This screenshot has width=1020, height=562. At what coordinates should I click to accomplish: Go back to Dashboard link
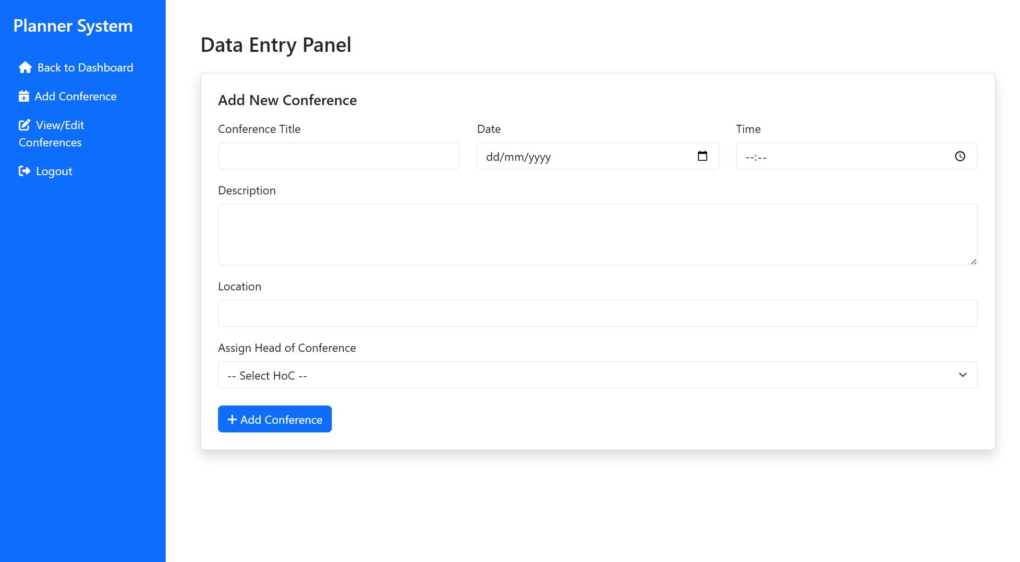(x=76, y=68)
